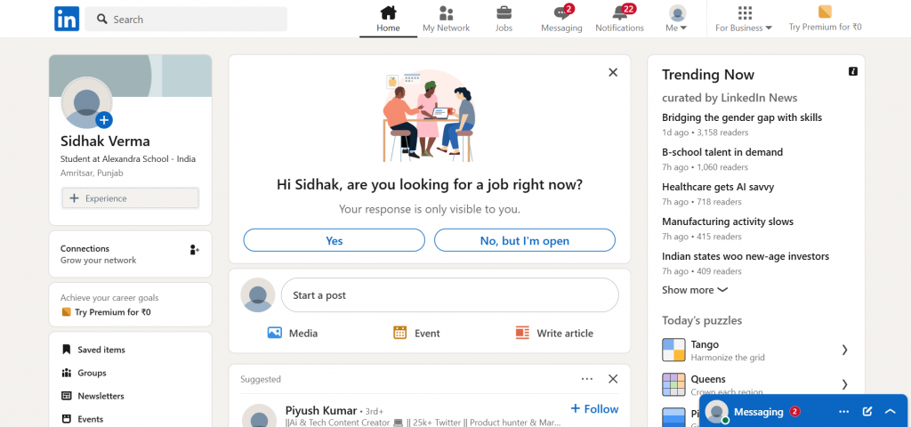911x427 pixels.
Task: Expand the Me dropdown menu
Action: point(677,20)
